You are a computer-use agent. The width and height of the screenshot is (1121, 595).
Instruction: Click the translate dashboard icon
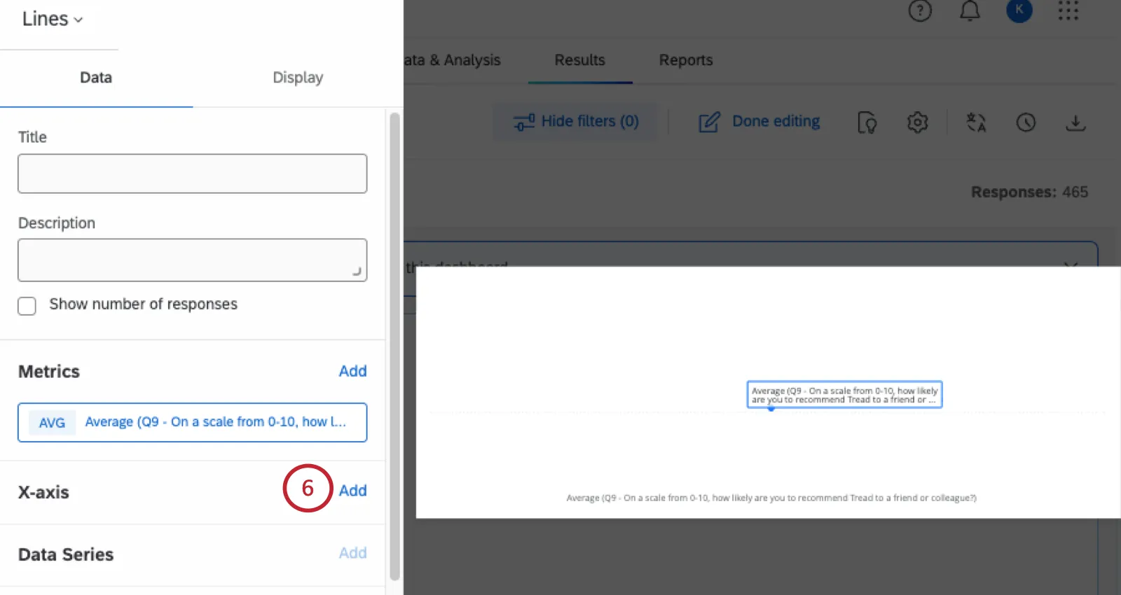click(x=976, y=122)
